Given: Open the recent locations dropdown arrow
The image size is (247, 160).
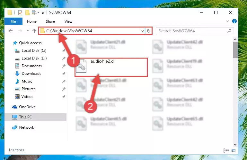Looking at the screenshot, I should (28, 31).
